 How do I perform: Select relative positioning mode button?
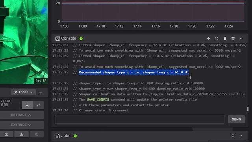pyautogui.click(x=39, y=105)
